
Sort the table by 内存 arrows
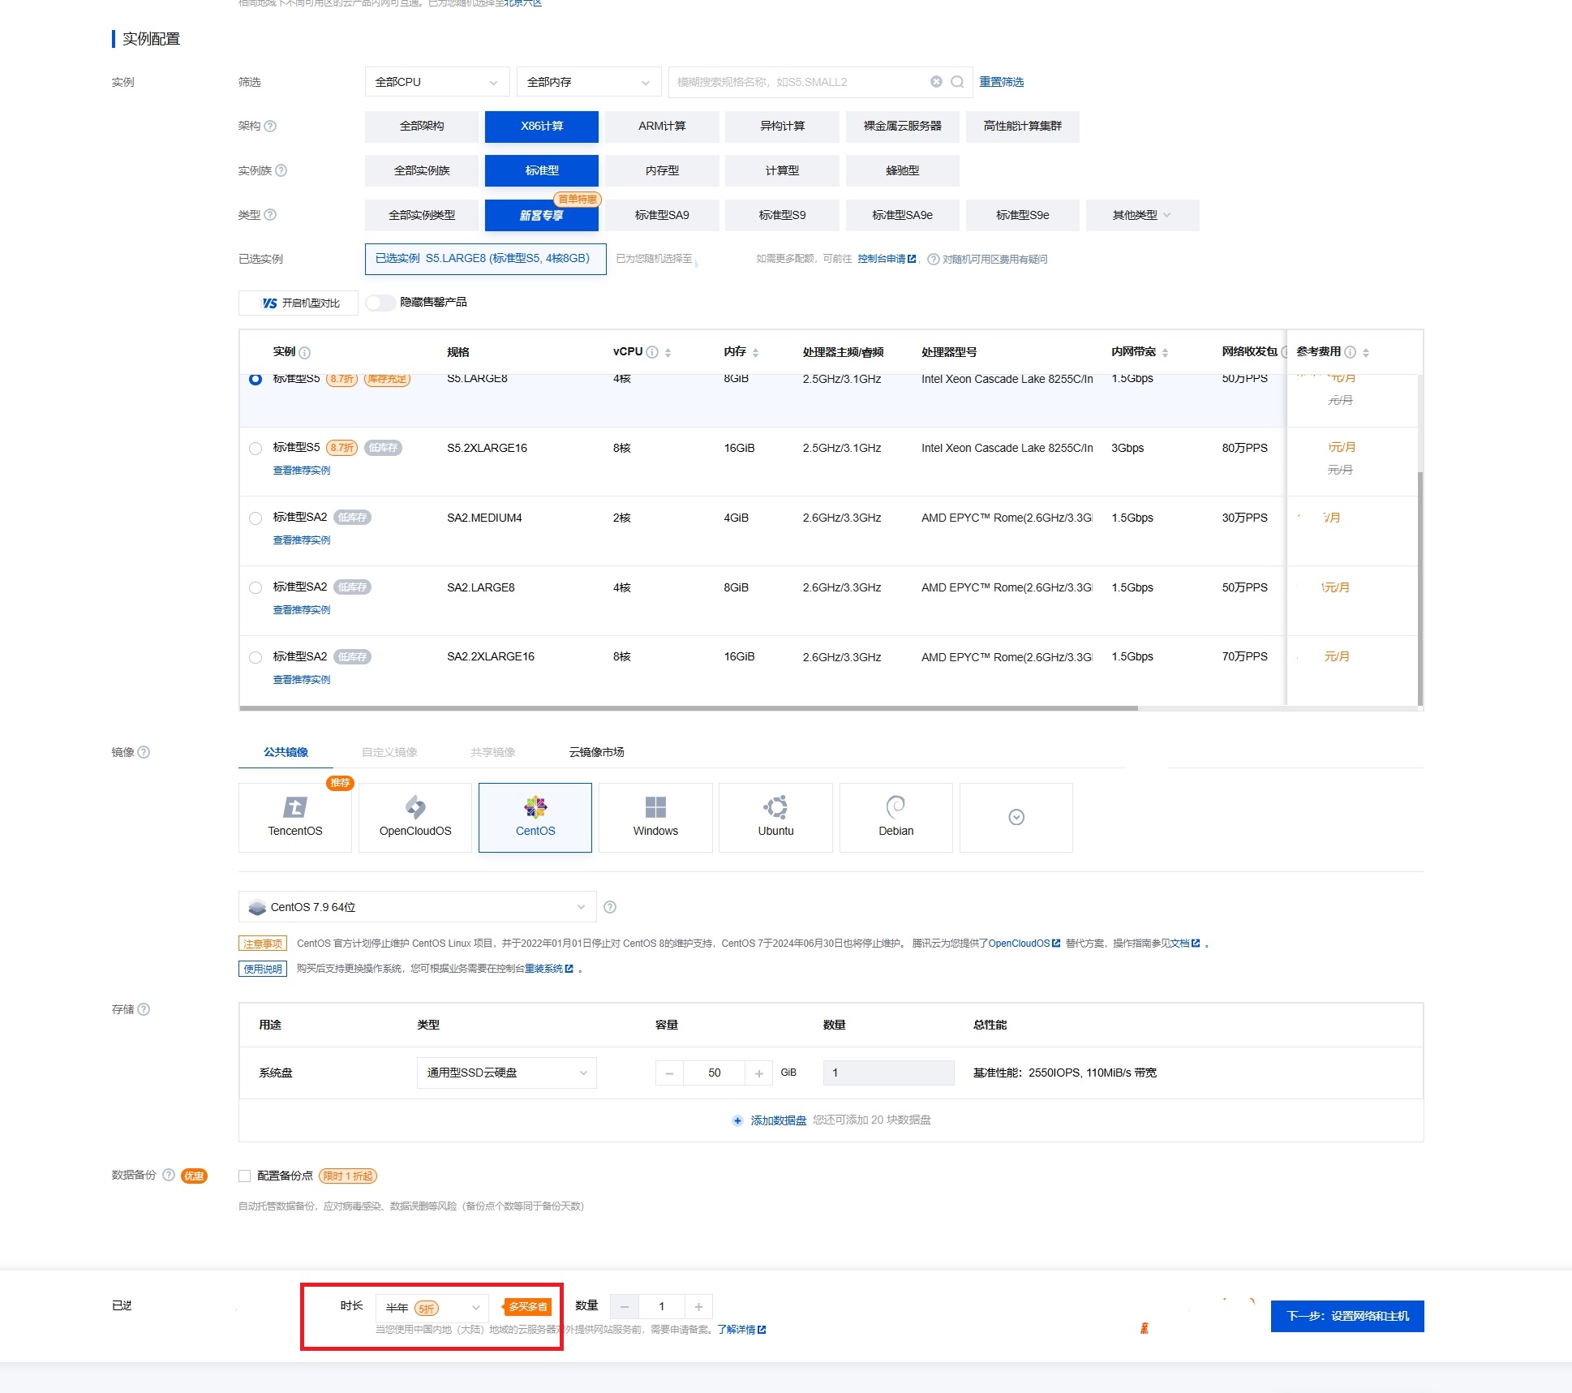tap(755, 352)
